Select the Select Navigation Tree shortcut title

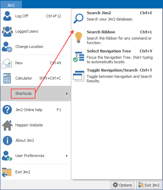(x=109, y=51)
